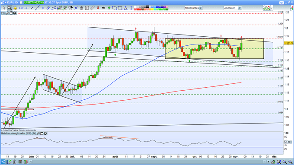The width and height of the screenshot is (294, 165).
Task: Select the red down arrow tool
Action: [98, 8]
